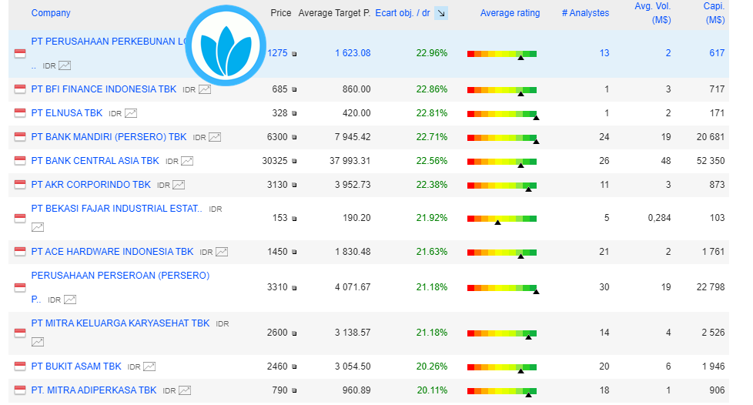Viewport: 753px width, 405px height.
Task: Click the 1 623.08 target price value
Action: click(353, 53)
